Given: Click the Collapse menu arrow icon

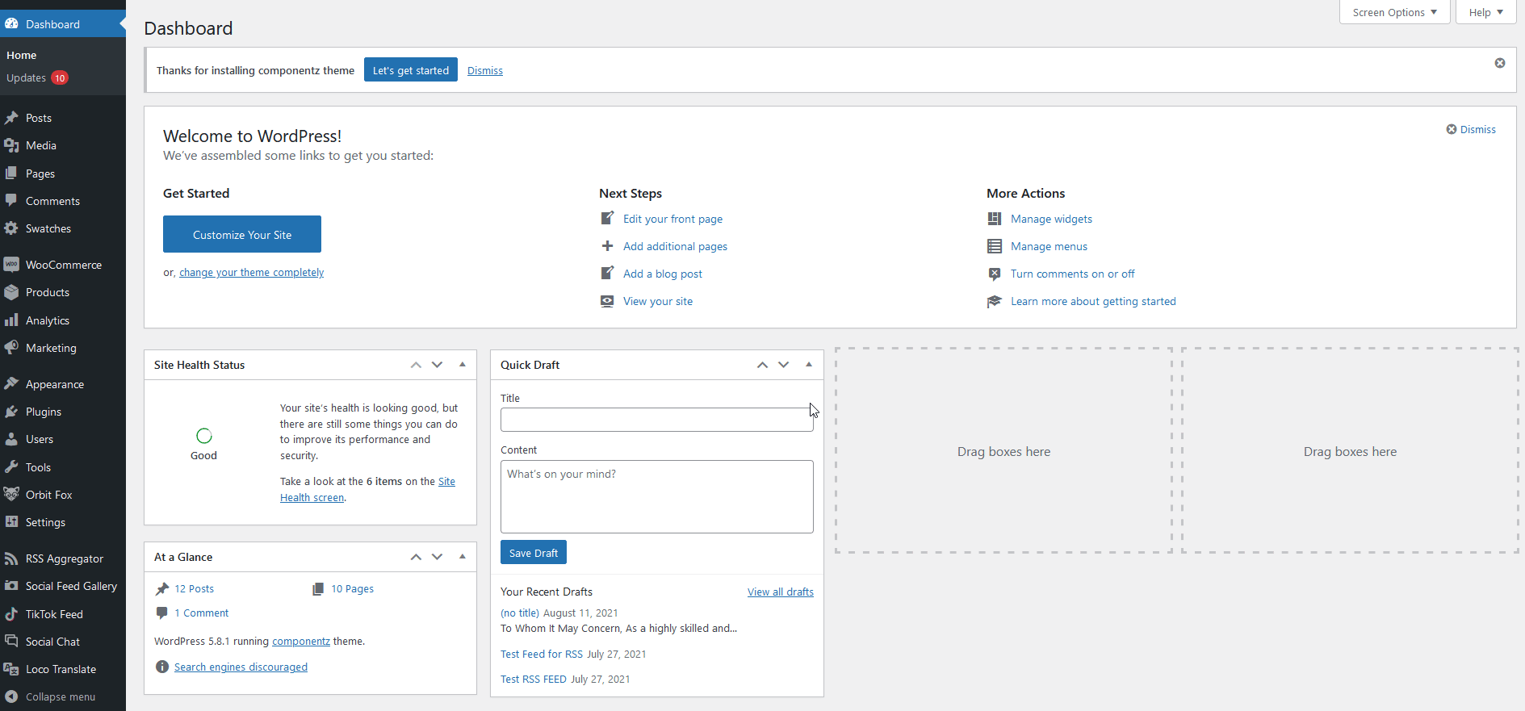Looking at the screenshot, I should click(x=11, y=696).
